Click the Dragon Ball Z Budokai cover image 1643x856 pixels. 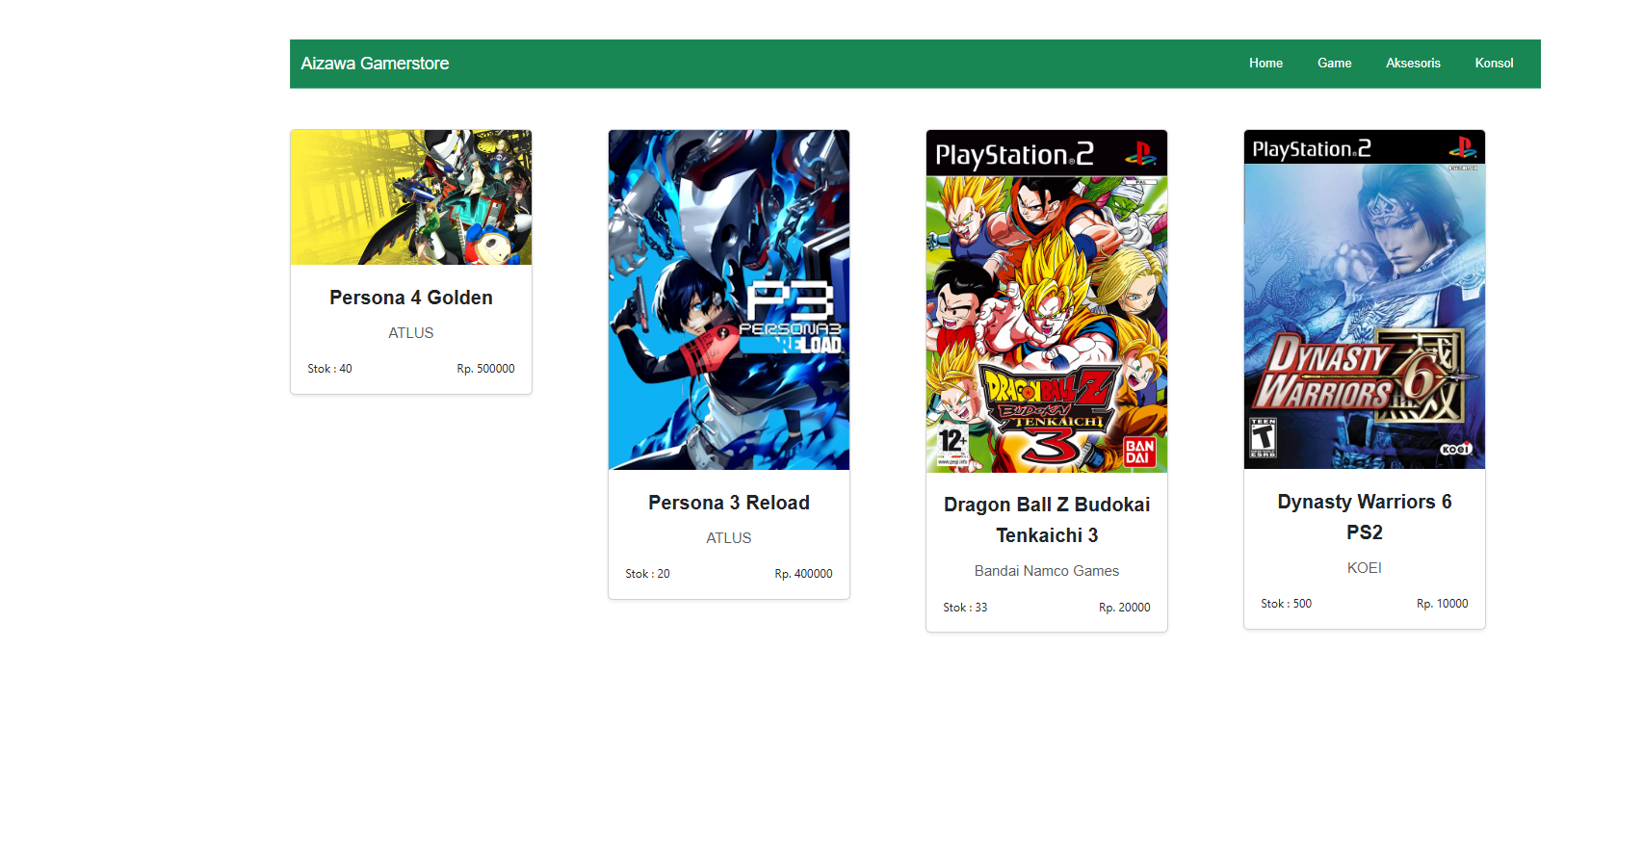[1047, 301]
